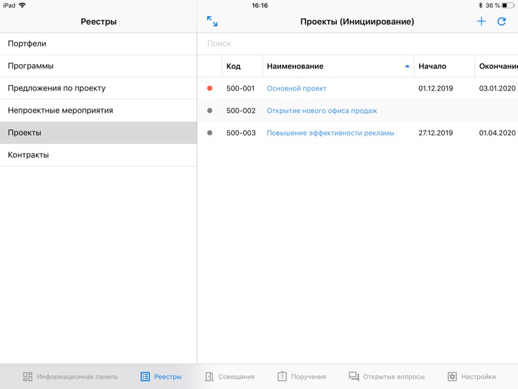Open Основной проект link
Image resolution: width=518 pixels, height=389 pixels.
point(296,88)
